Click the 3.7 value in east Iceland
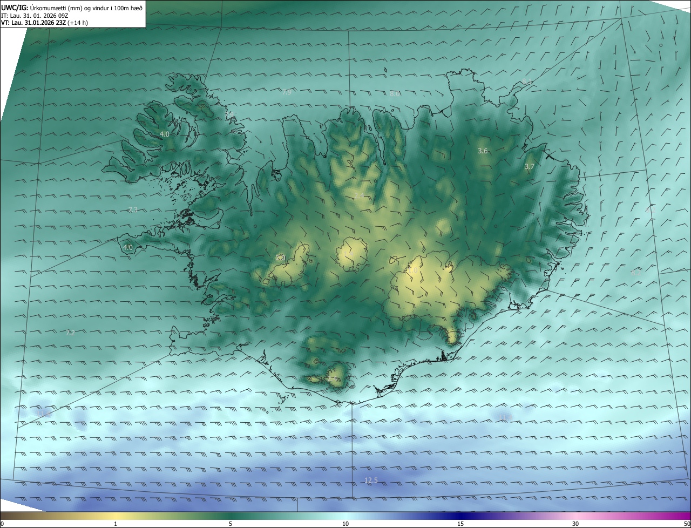 coord(529,167)
